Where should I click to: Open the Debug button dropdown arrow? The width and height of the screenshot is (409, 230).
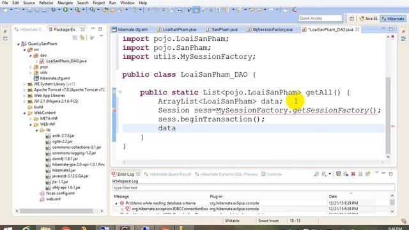pyautogui.click(x=59, y=10)
